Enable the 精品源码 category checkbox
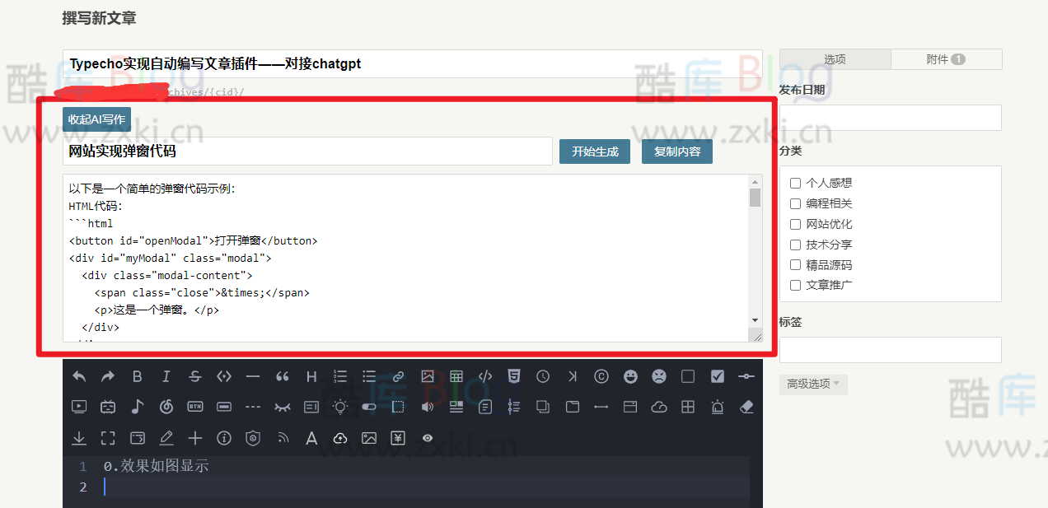Viewport: 1048px width, 508px height. [795, 265]
